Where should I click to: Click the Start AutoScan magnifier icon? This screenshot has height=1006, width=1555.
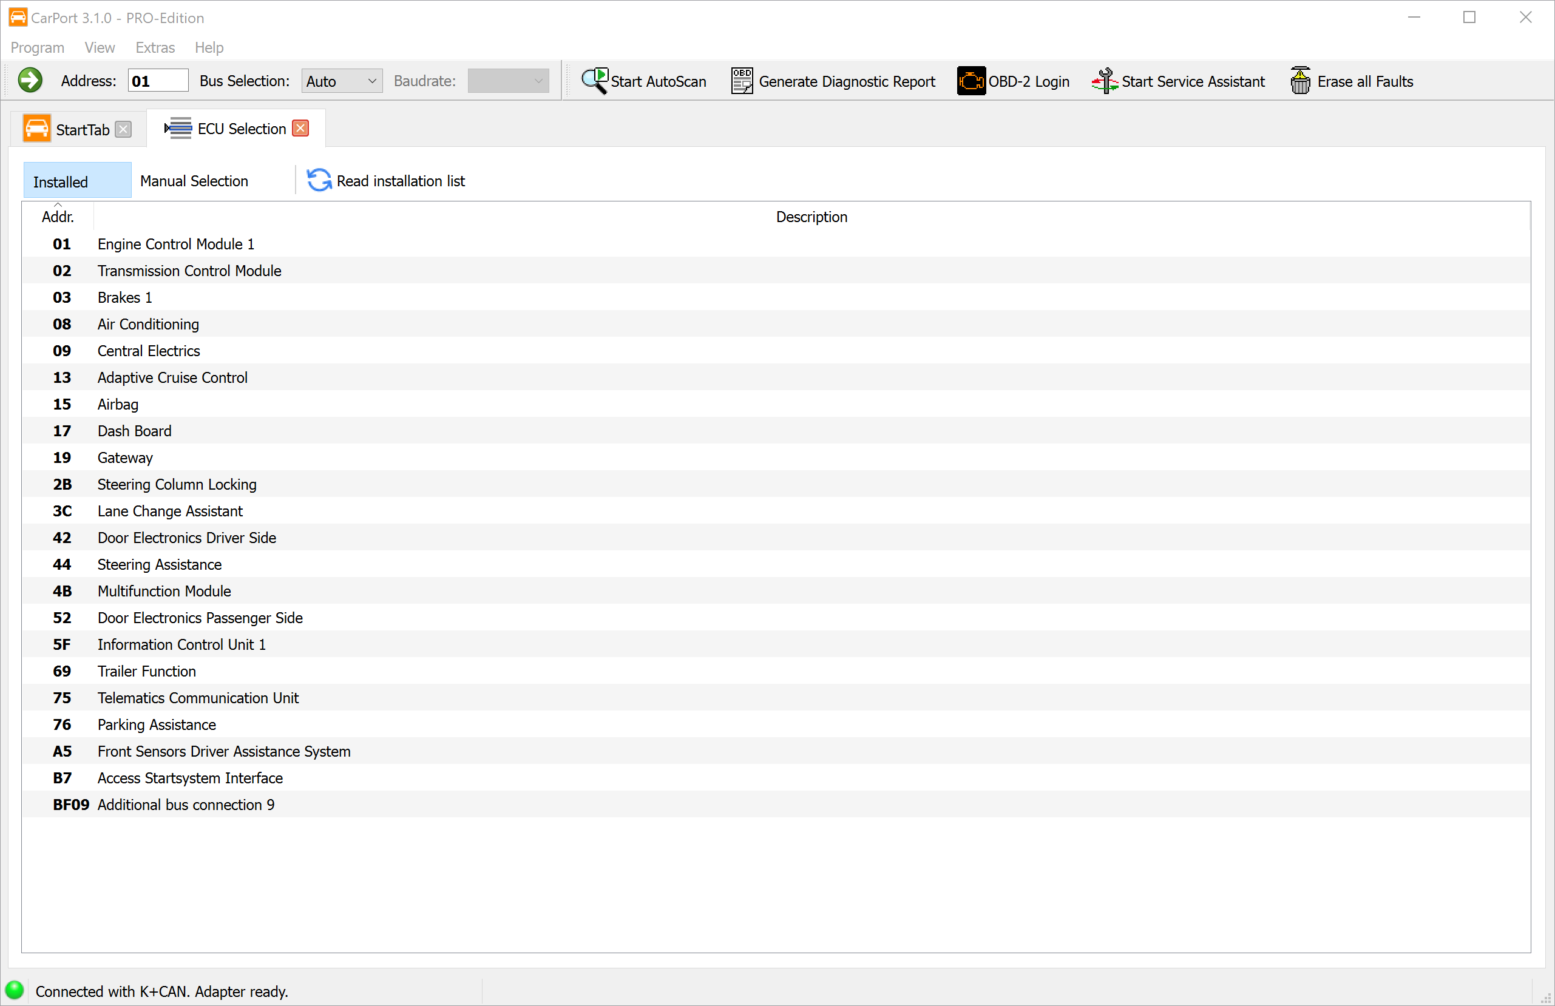[595, 80]
